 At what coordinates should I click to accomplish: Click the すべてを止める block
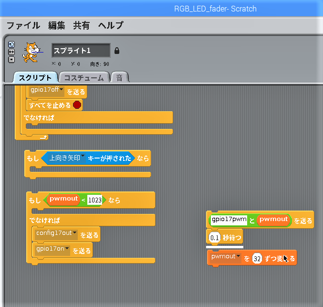click(x=54, y=105)
